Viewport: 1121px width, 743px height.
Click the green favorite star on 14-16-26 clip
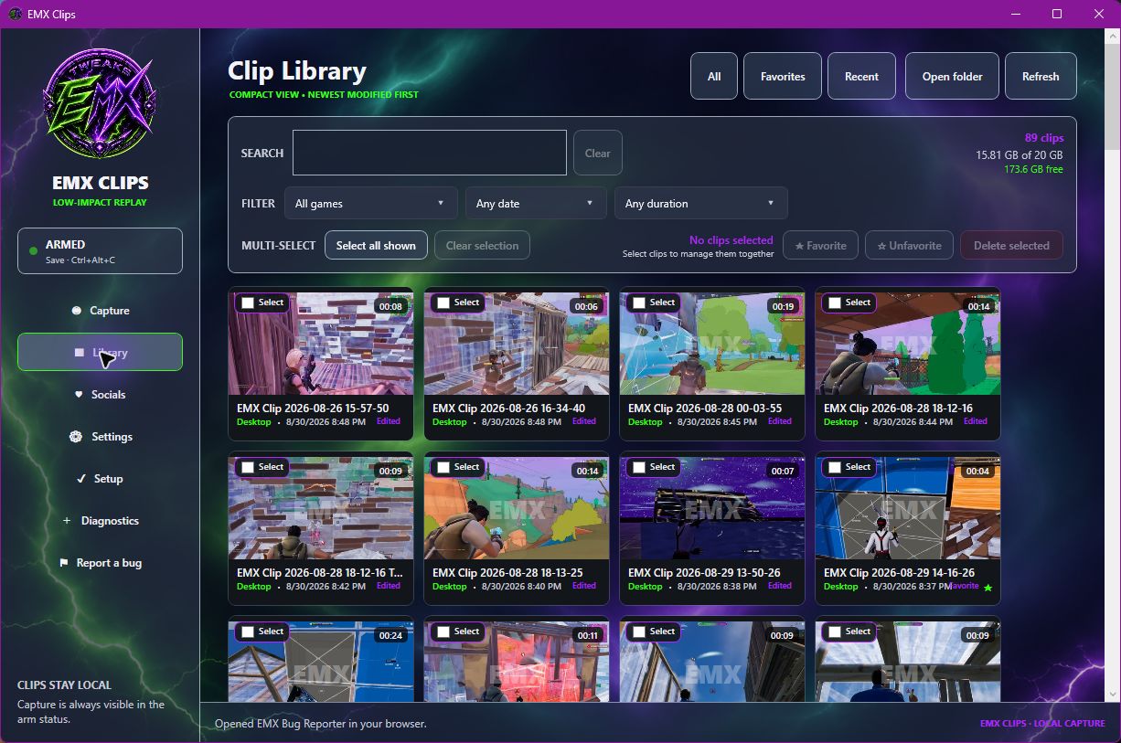coord(988,588)
